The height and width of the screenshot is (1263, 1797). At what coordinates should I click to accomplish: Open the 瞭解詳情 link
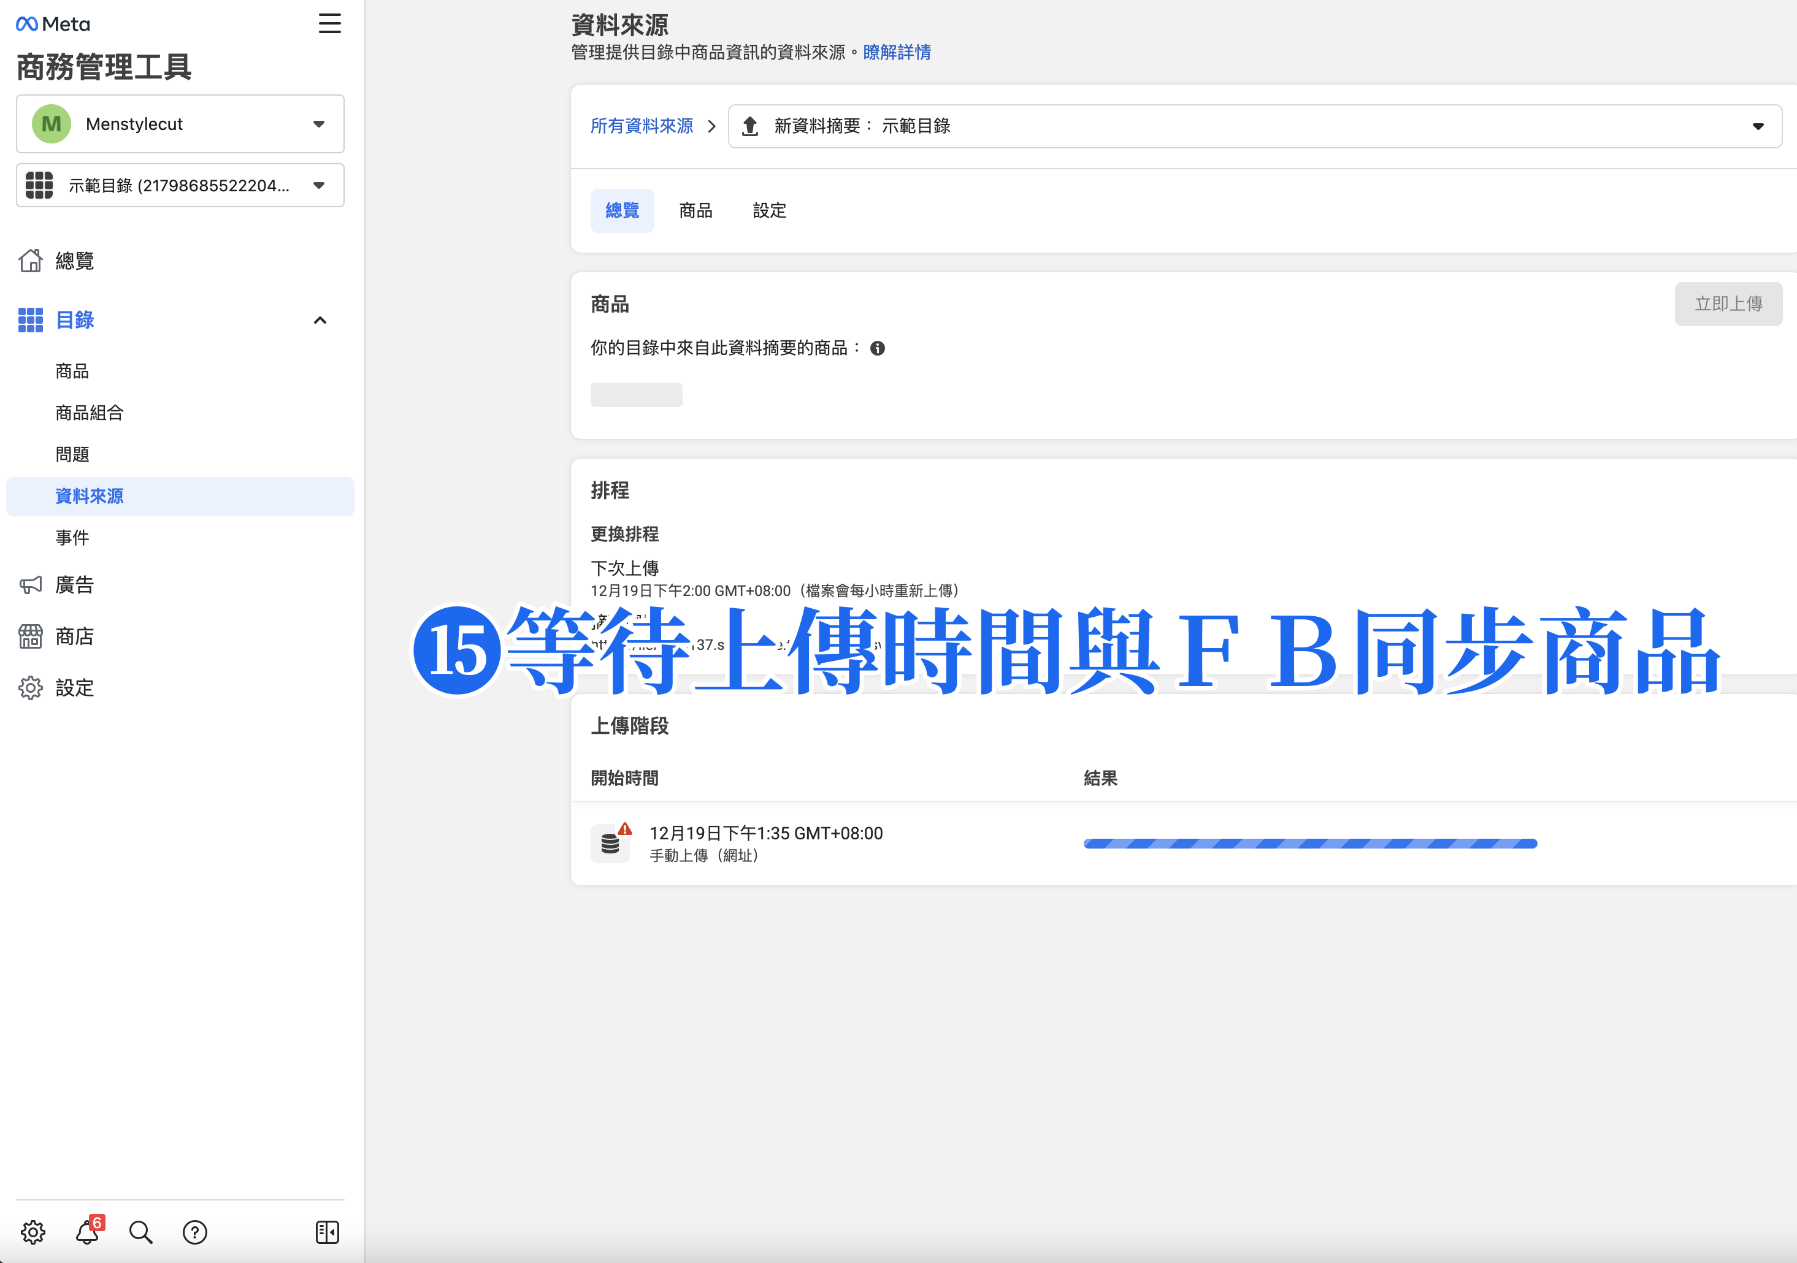click(x=897, y=53)
